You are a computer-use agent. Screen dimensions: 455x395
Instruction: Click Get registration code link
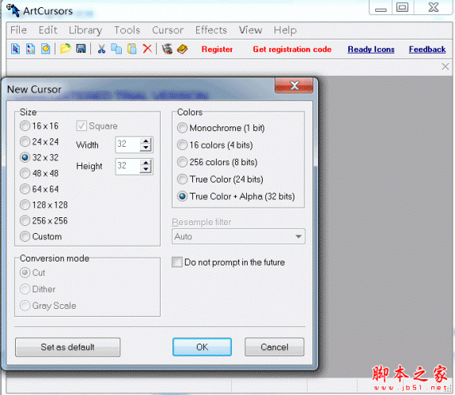pos(292,49)
